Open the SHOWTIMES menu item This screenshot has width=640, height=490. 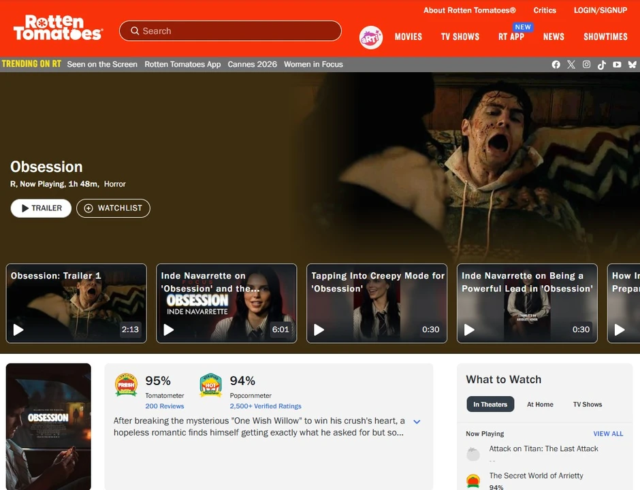click(x=605, y=37)
